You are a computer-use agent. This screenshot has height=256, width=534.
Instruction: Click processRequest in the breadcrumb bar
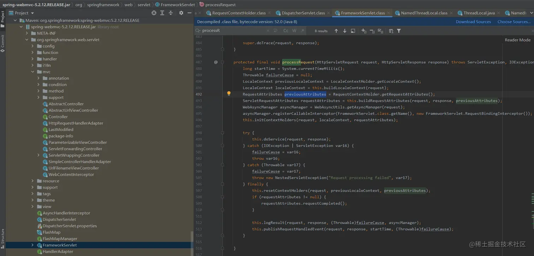point(220,5)
